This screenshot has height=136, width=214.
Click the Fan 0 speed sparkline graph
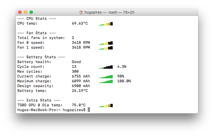tap(106, 43)
